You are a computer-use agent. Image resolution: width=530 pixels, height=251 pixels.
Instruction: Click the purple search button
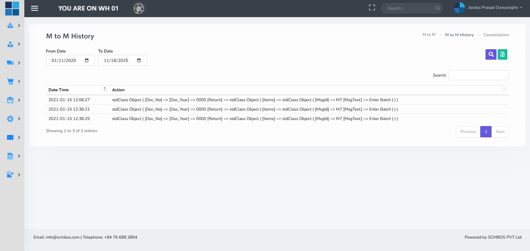point(491,54)
